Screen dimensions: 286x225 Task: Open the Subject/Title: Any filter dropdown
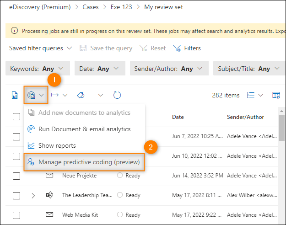(249, 69)
